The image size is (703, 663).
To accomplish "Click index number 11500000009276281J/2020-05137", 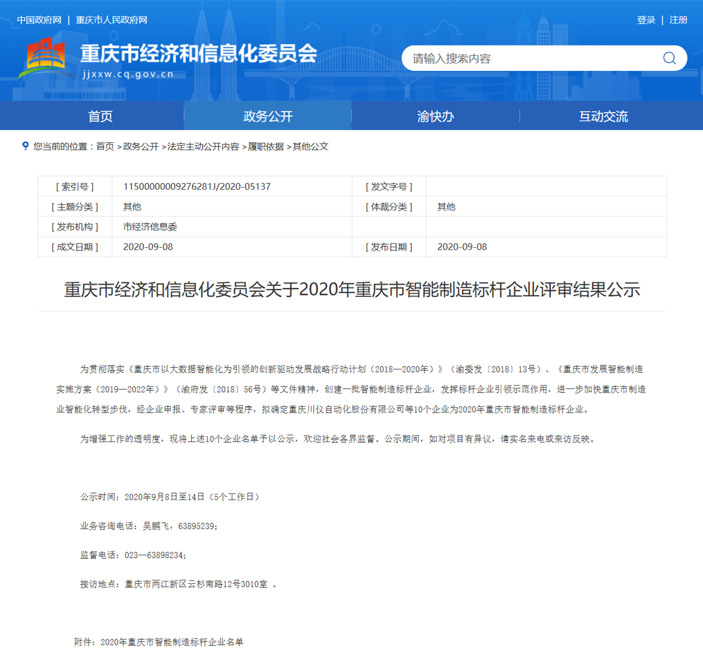I will tap(197, 186).
